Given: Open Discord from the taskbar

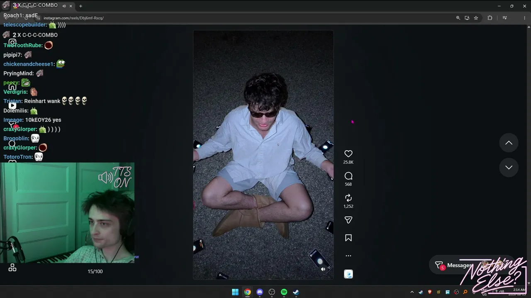Looking at the screenshot, I should tap(260, 292).
